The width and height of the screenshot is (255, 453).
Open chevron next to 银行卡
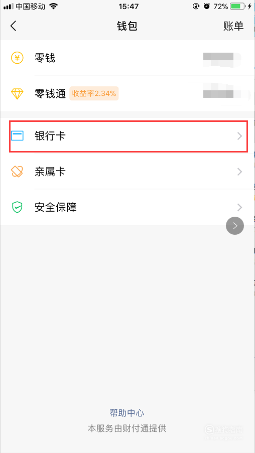(239, 136)
